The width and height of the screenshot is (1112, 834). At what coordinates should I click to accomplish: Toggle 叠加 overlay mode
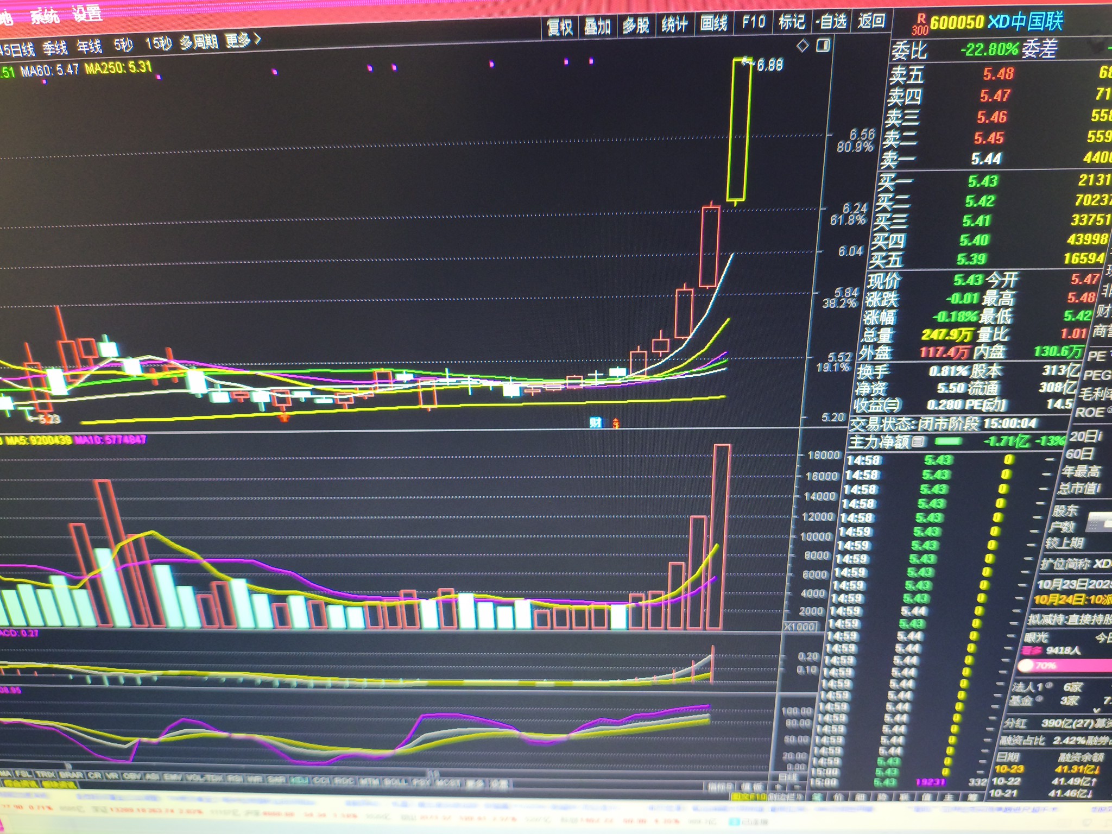tap(597, 26)
